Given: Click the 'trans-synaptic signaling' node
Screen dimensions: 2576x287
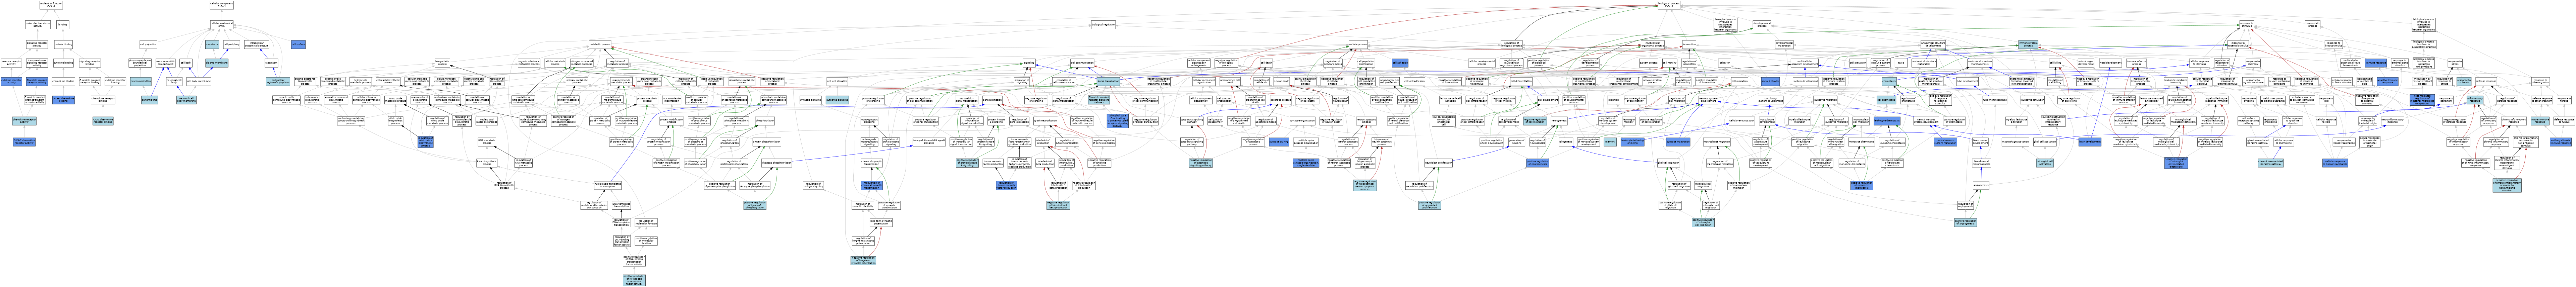Looking at the screenshot, I should click(x=870, y=120).
